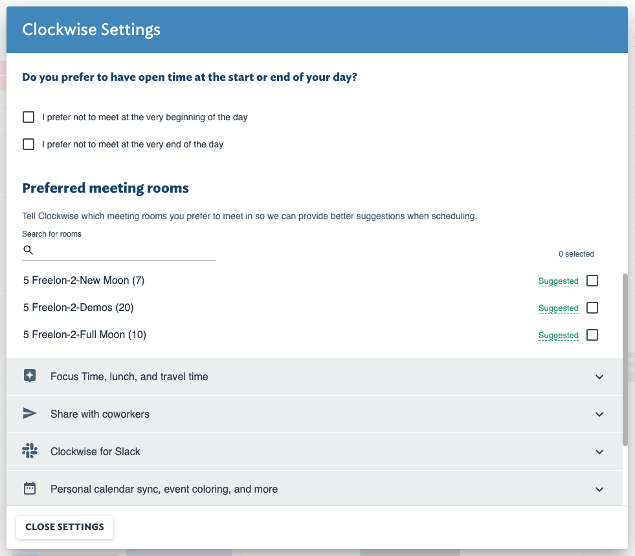Click 'I prefer not to meet at the very end' label

click(133, 144)
